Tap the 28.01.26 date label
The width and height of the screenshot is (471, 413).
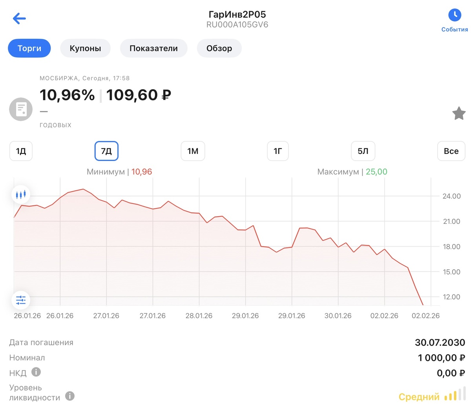point(199,316)
